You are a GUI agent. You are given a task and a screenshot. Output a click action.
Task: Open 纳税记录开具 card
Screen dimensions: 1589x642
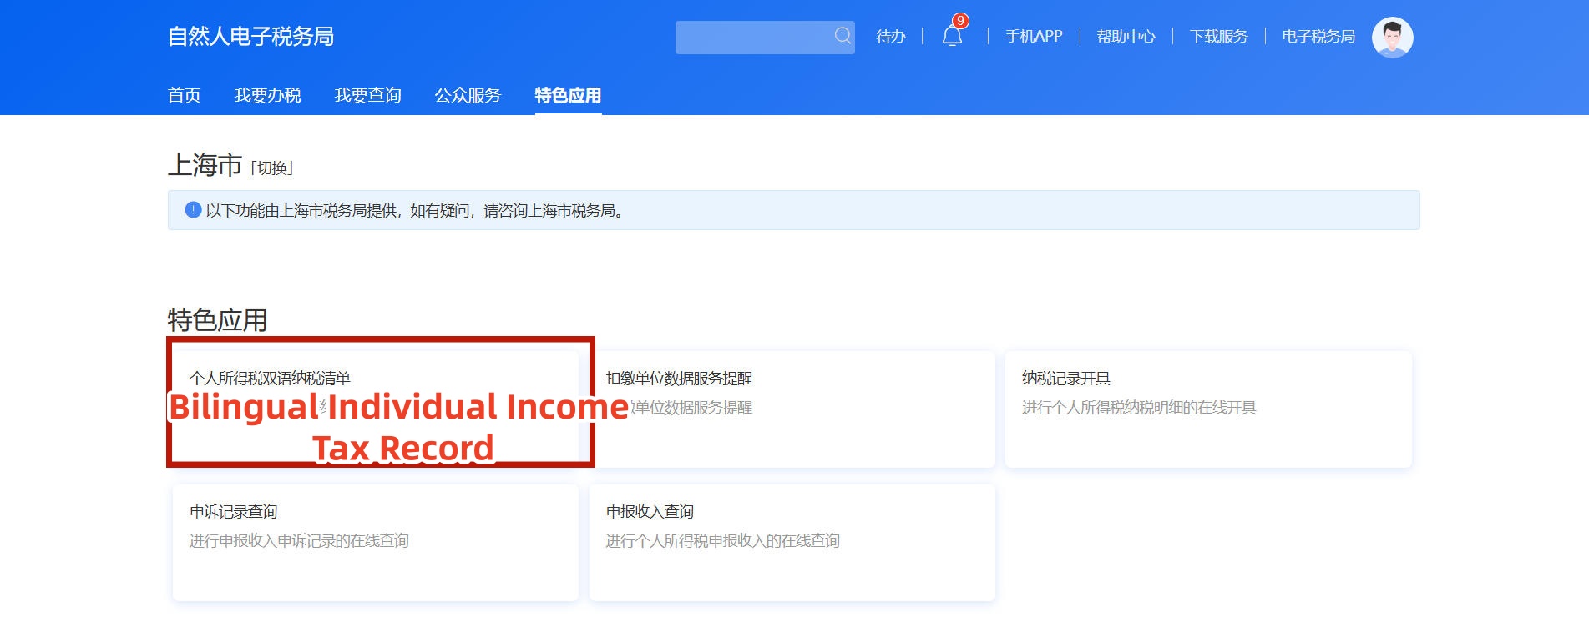(x=1207, y=409)
